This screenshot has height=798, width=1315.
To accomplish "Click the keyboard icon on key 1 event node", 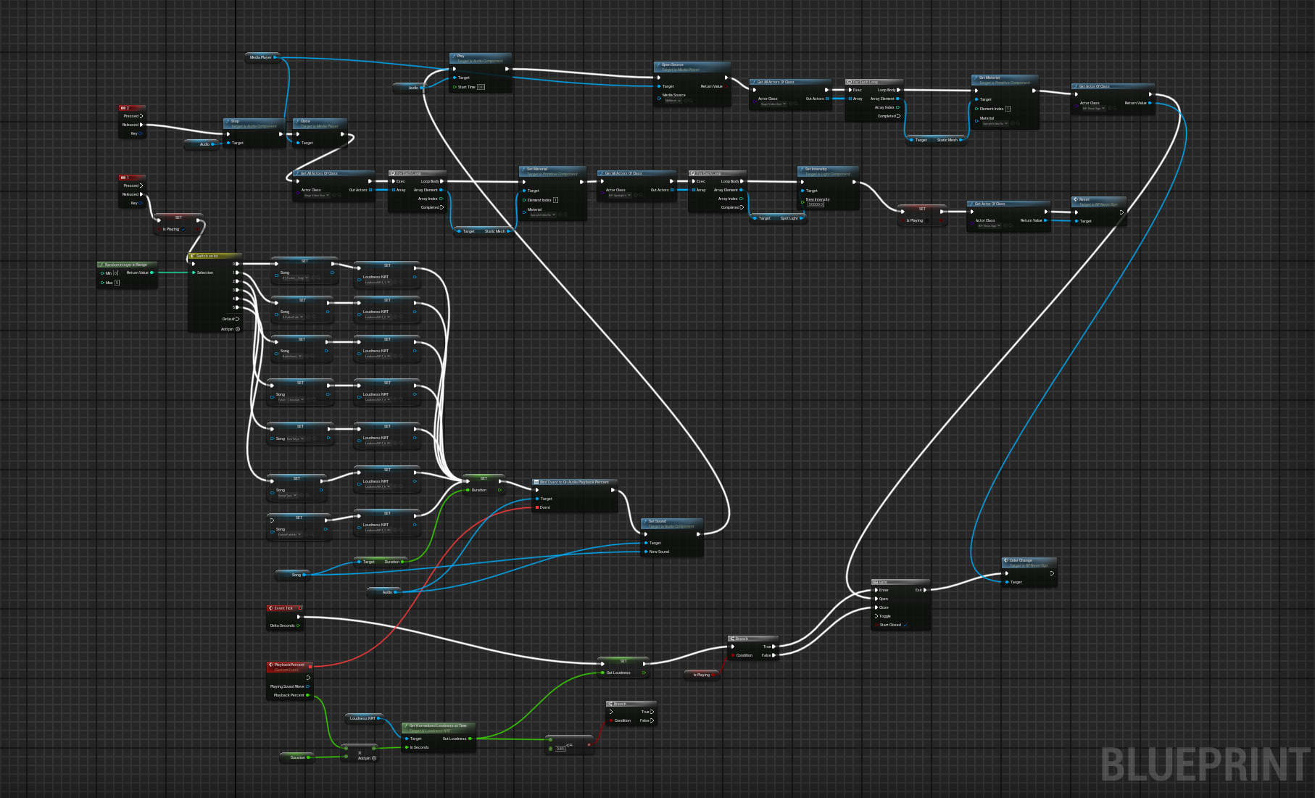I will 123,178.
